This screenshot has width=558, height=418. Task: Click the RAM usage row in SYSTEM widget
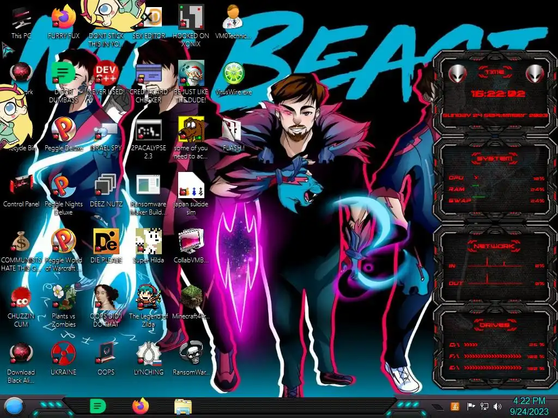pyautogui.click(x=497, y=189)
